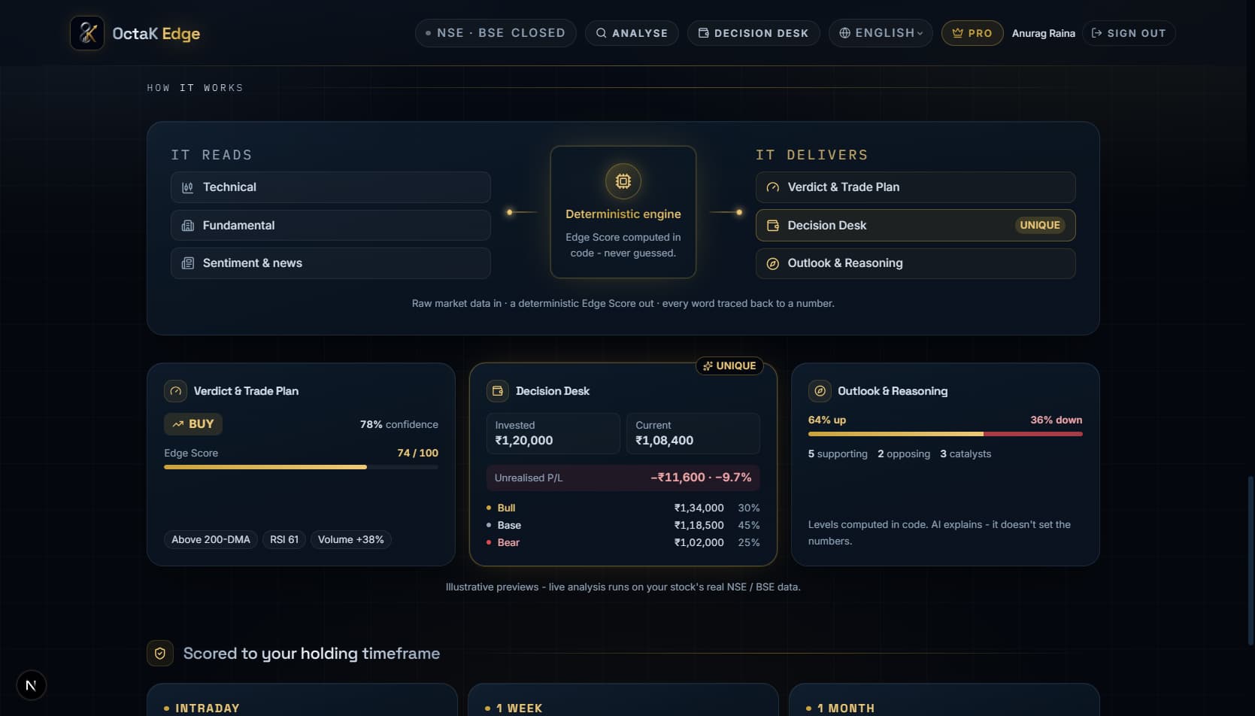Click the Edge Score progress bar
The image size is (1255, 716).
click(x=301, y=467)
